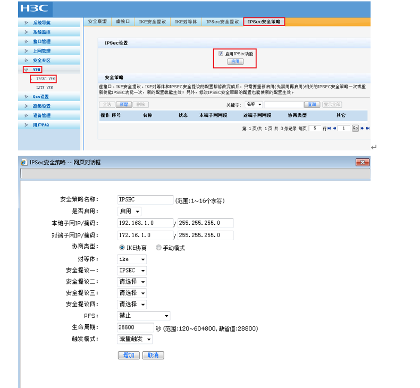Open the 安全提议一 dropdown
420x388 pixels.
point(132,271)
